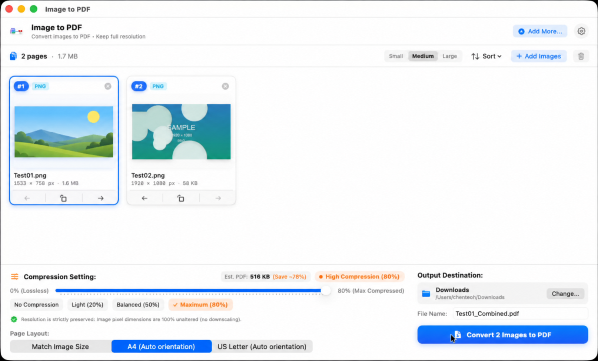Viewport: 598px width, 361px height.
Task: Set page layout to A4 (Auto orientation)
Action: tap(161, 347)
